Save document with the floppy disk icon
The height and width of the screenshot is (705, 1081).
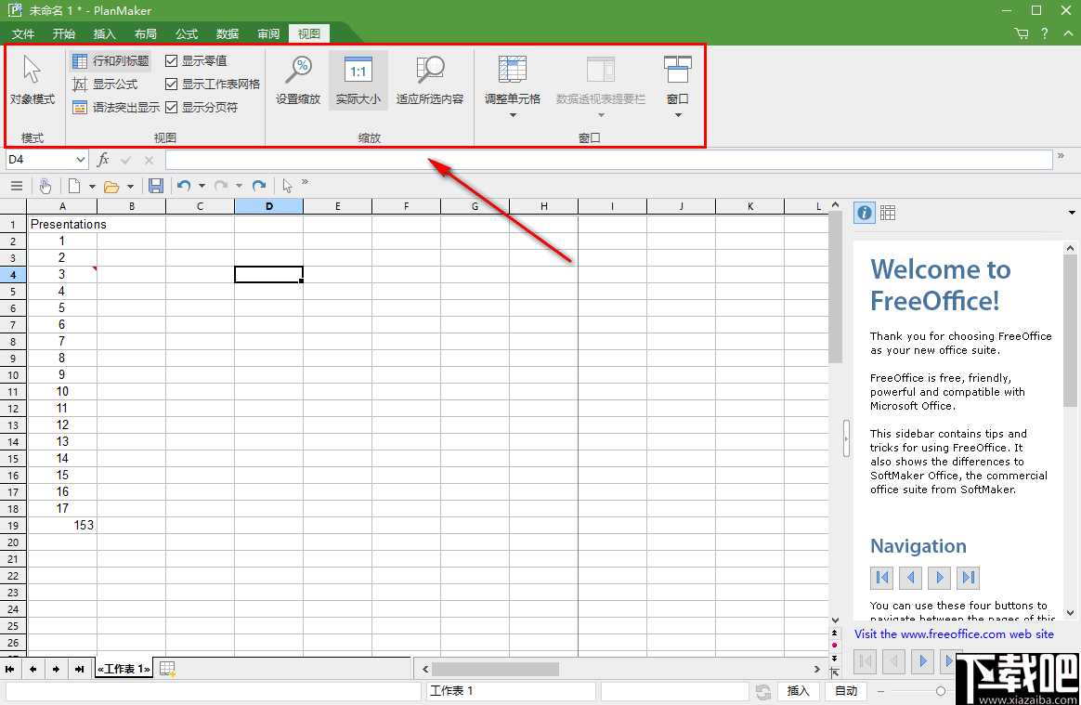point(156,186)
